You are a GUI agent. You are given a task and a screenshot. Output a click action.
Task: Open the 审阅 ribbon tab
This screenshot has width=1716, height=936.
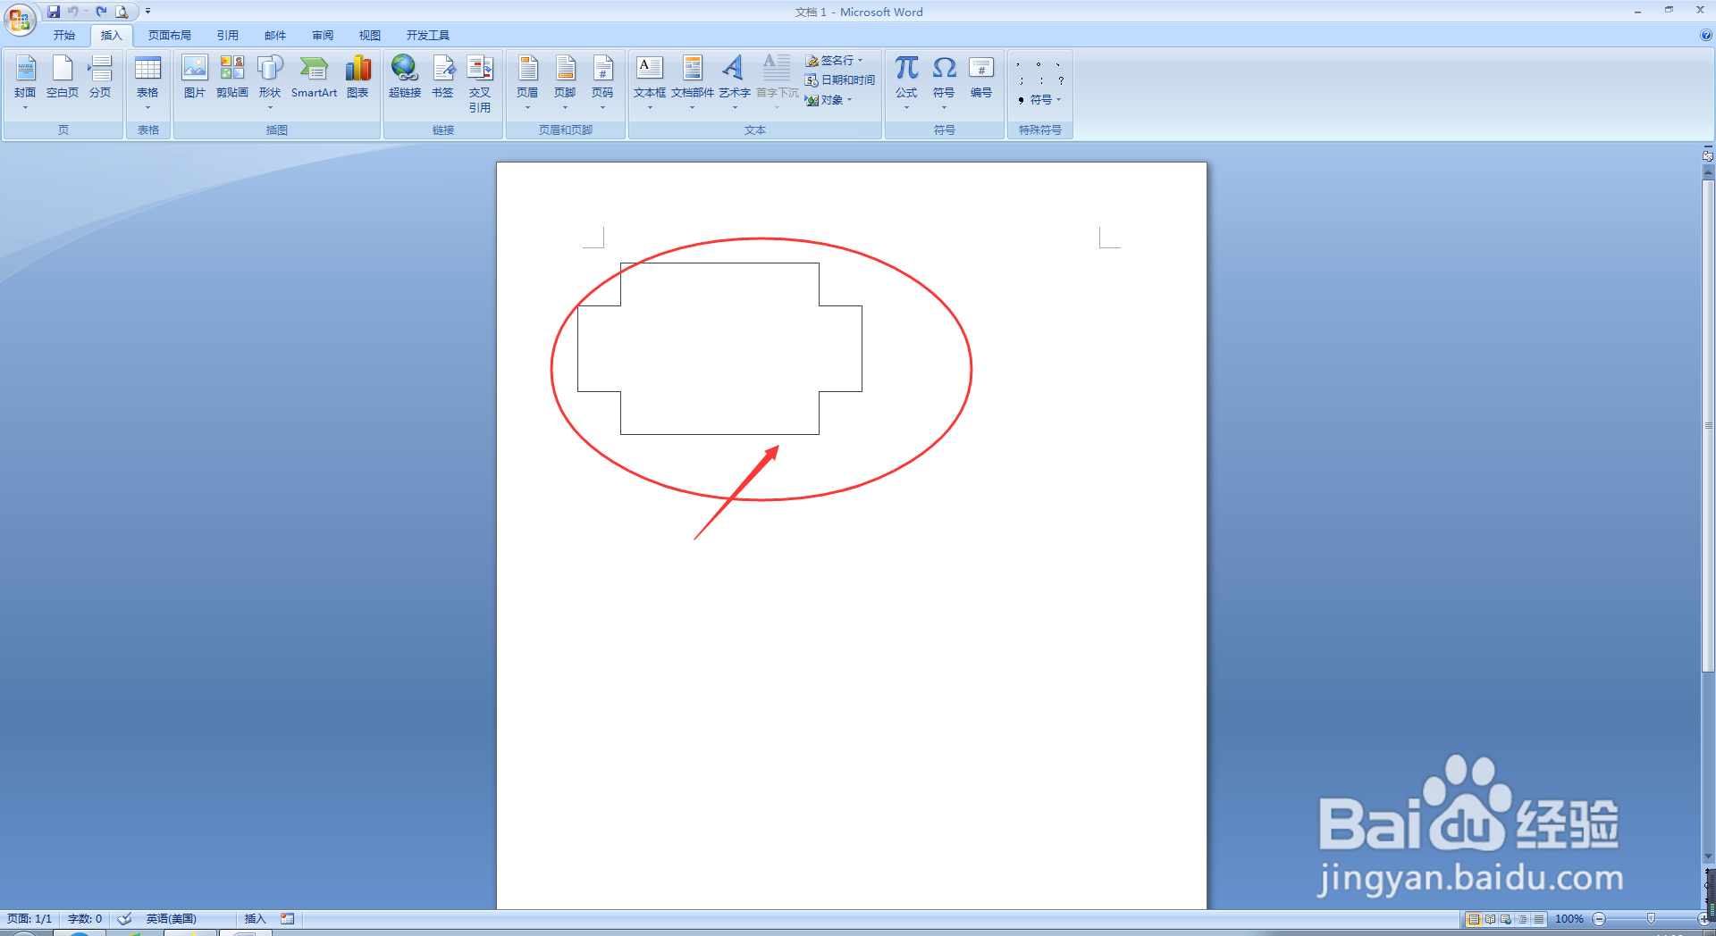point(323,36)
